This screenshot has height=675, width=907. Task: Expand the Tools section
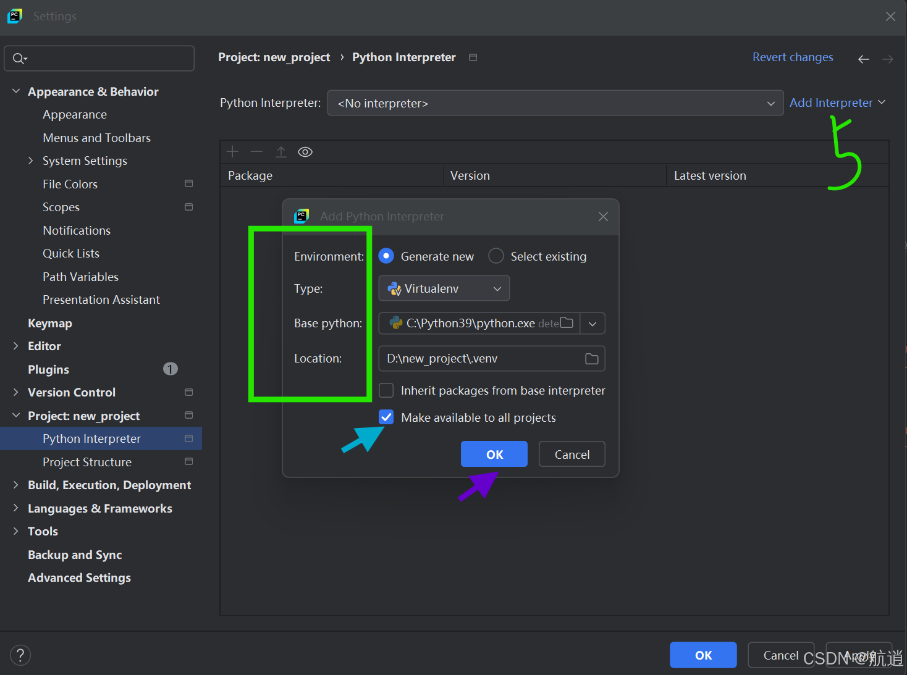[x=16, y=531]
